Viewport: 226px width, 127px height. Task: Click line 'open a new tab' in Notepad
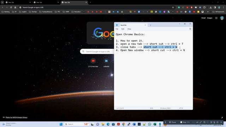pyautogui.click(x=149, y=44)
